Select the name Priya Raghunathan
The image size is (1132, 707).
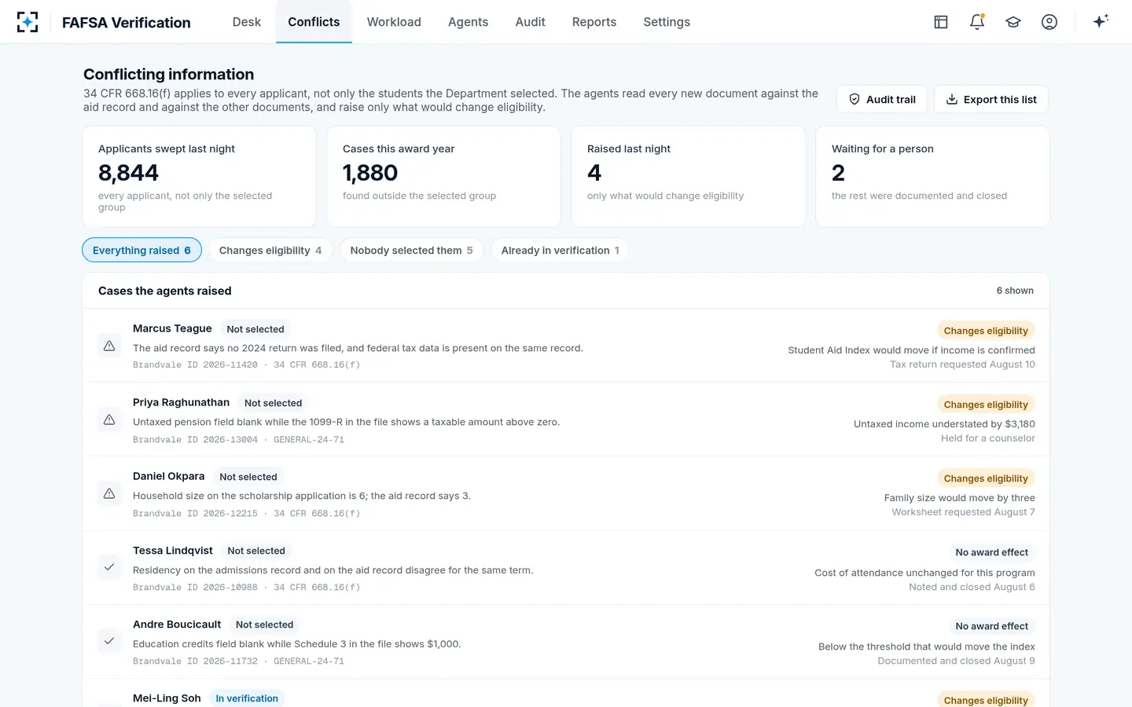[181, 402]
